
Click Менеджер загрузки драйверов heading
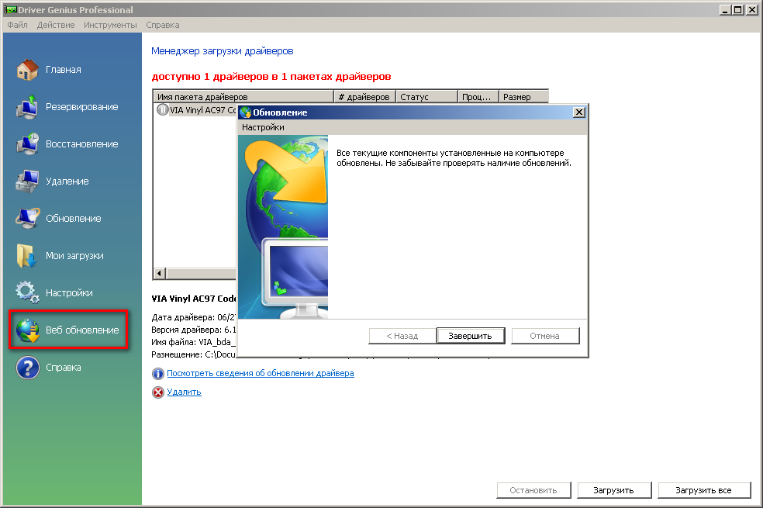coord(223,51)
